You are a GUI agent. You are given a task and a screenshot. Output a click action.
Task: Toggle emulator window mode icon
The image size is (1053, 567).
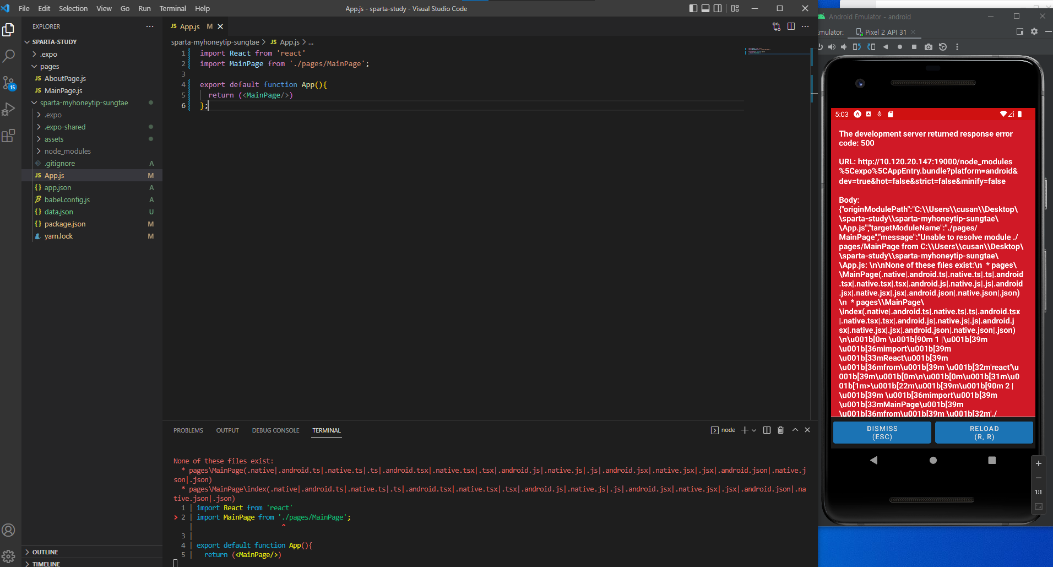(1020, 32)
